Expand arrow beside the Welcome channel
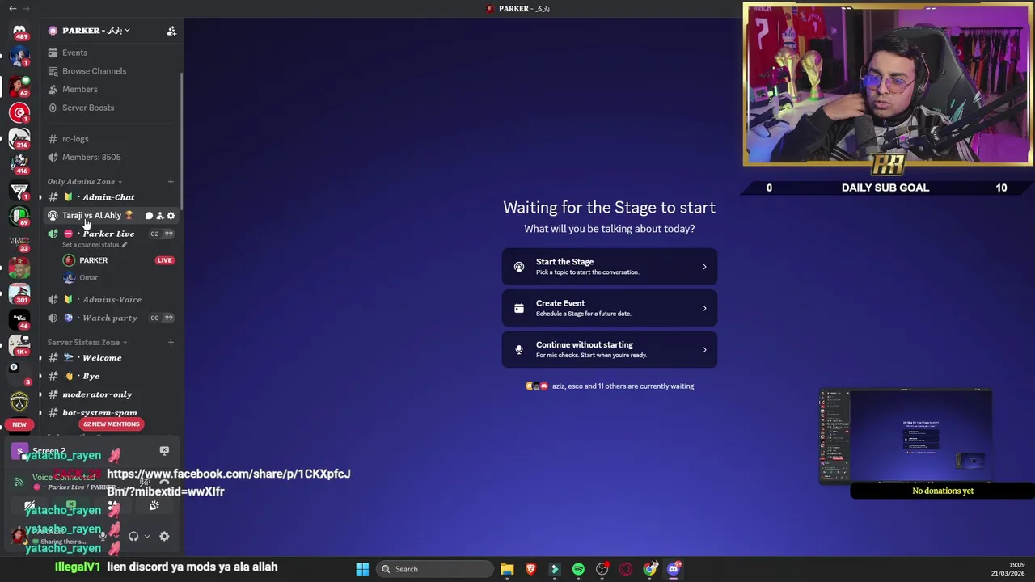 [40, 358]
